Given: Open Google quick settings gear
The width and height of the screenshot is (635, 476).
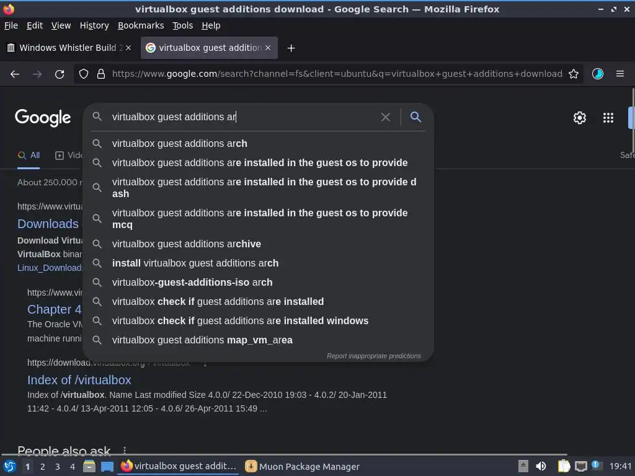Looking at the screenshot, I should (x=580, y=118).
